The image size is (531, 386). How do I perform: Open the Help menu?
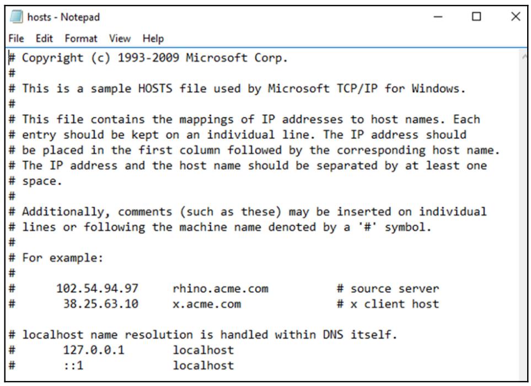point(153,39)
